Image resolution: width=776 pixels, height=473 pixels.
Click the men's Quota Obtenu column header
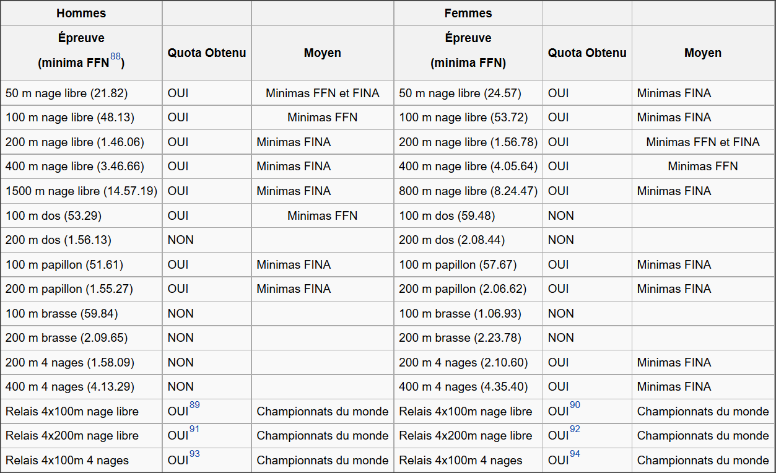click(207, 53)
